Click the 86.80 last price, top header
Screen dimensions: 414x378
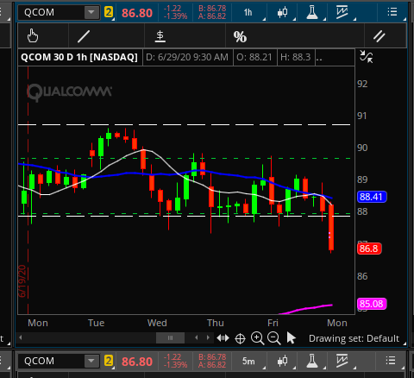(137, 13)
